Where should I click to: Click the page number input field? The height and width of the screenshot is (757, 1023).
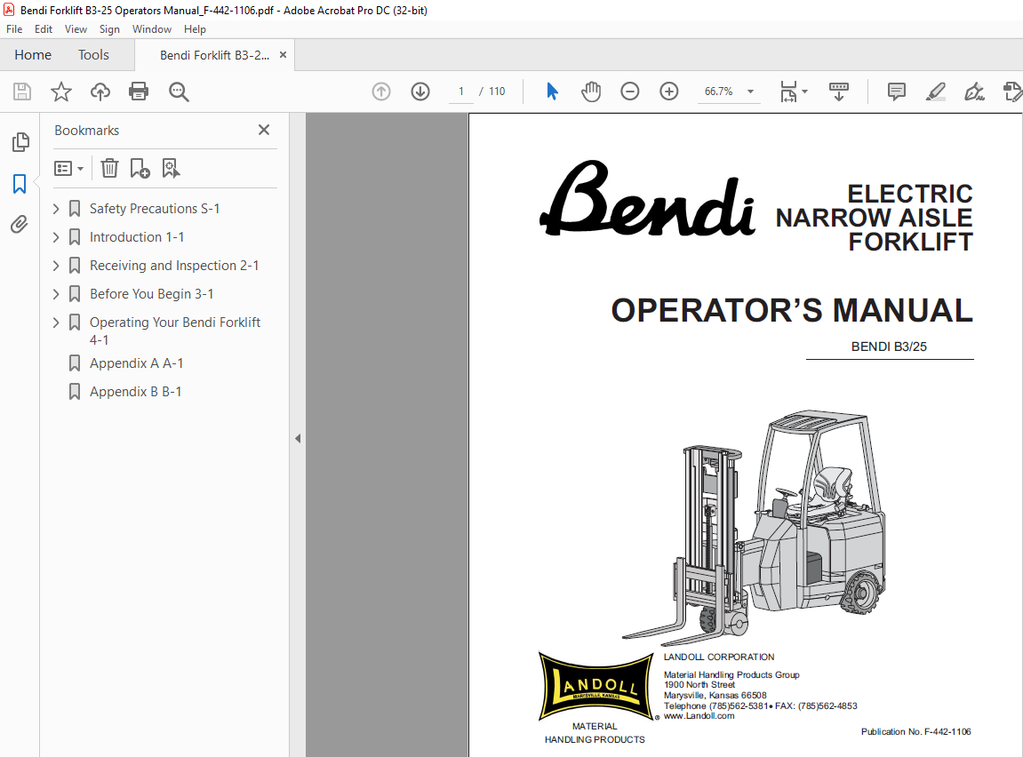click(460, 92)
